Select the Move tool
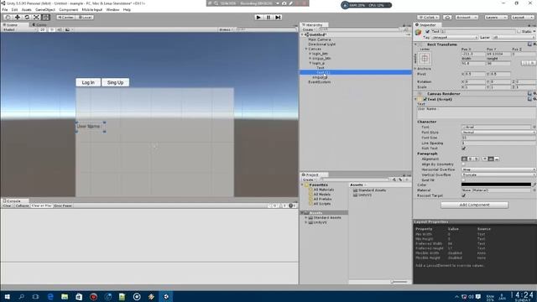The width and height of the screenshot is (537, 302). coord(18,17)
